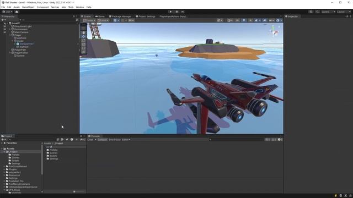Viewport: 353px width, 198px height.
Task: Select the Prefabs folder in asset list
Action: point(54,150)
